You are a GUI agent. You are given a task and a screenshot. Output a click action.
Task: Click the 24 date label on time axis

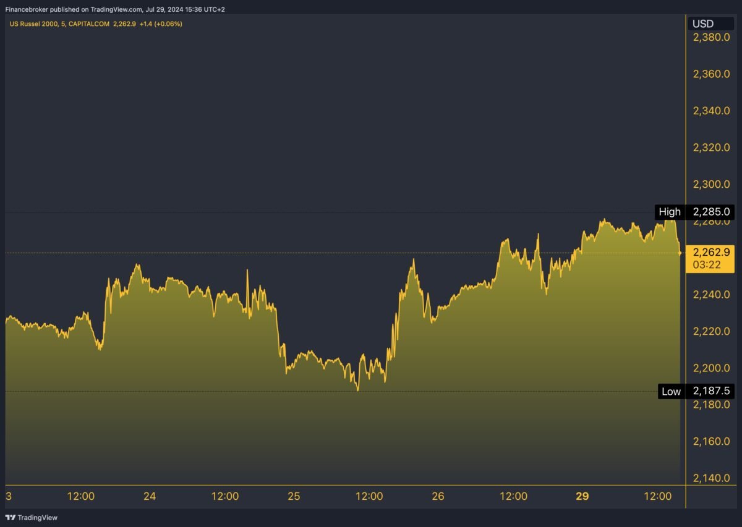(x=150, y=496)
